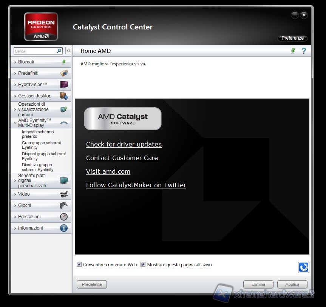Open Imposta schermo preferito item
This screenshot has height=307, width=326.
tap(38, 134)
